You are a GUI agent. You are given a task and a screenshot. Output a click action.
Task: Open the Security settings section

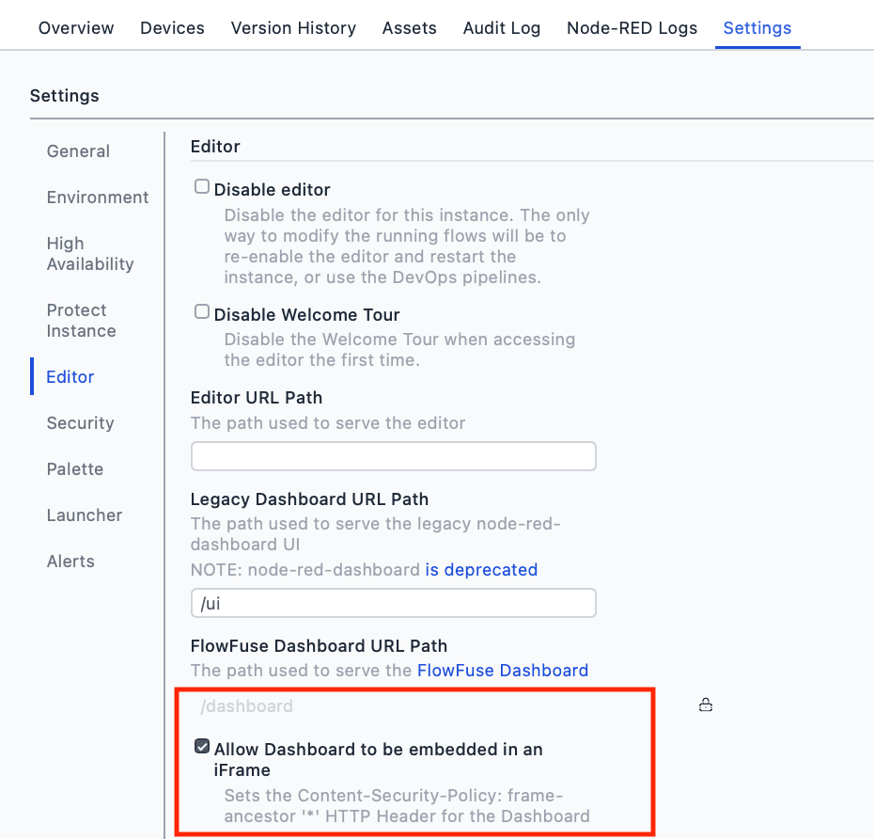[80, 423]
